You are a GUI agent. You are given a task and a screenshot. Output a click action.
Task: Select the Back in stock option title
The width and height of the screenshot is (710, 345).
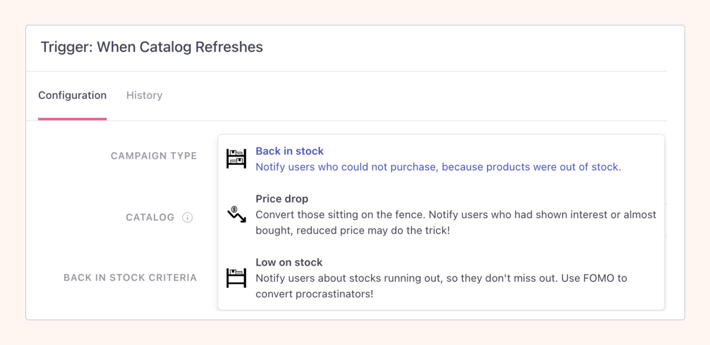[x=289, y=151]
